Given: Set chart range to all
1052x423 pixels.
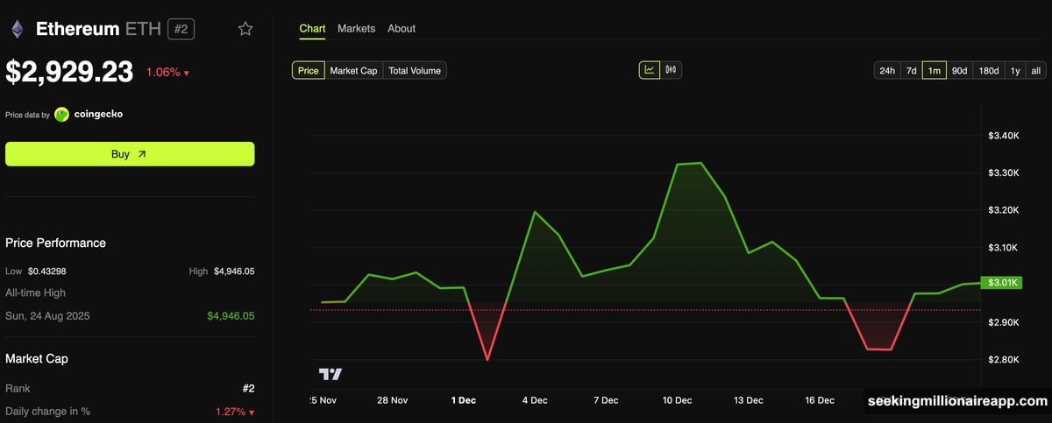Looking at the screenshot, I should 1036,70.
